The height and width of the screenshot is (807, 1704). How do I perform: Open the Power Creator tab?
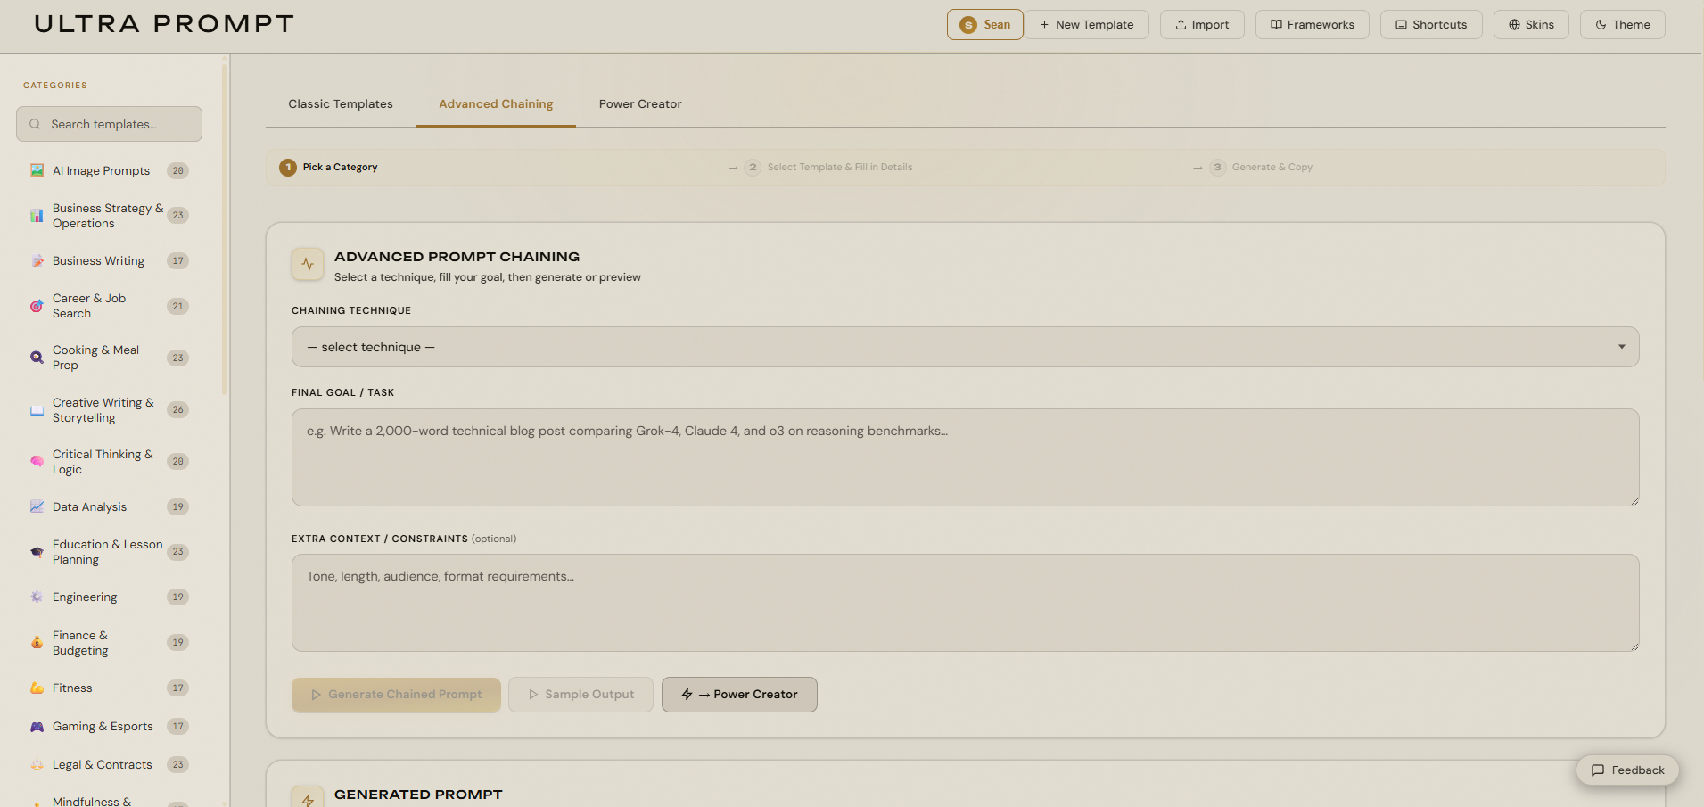(640, 104)
